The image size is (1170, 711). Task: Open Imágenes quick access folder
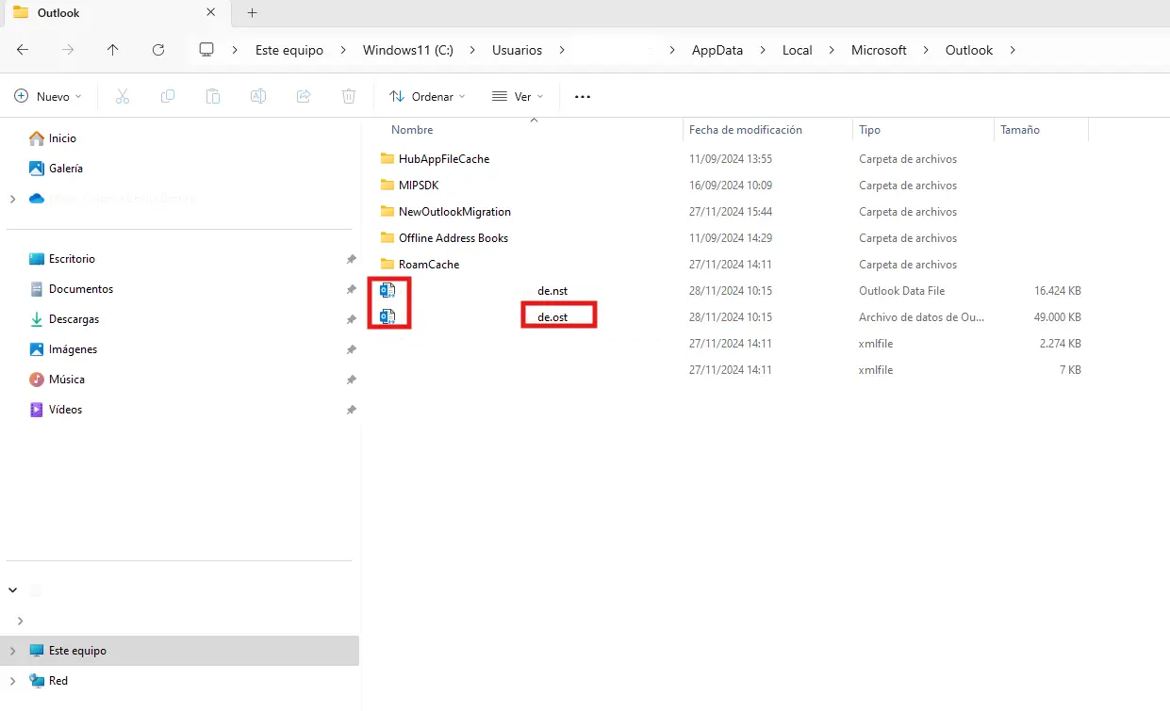pyautogui.click(x=73, y=349)
